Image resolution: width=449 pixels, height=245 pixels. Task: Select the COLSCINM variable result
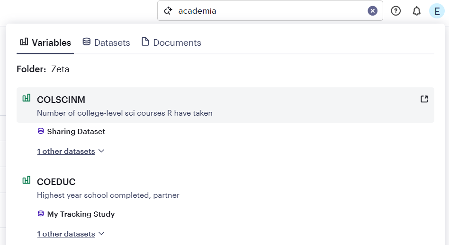tap(61, 100)
